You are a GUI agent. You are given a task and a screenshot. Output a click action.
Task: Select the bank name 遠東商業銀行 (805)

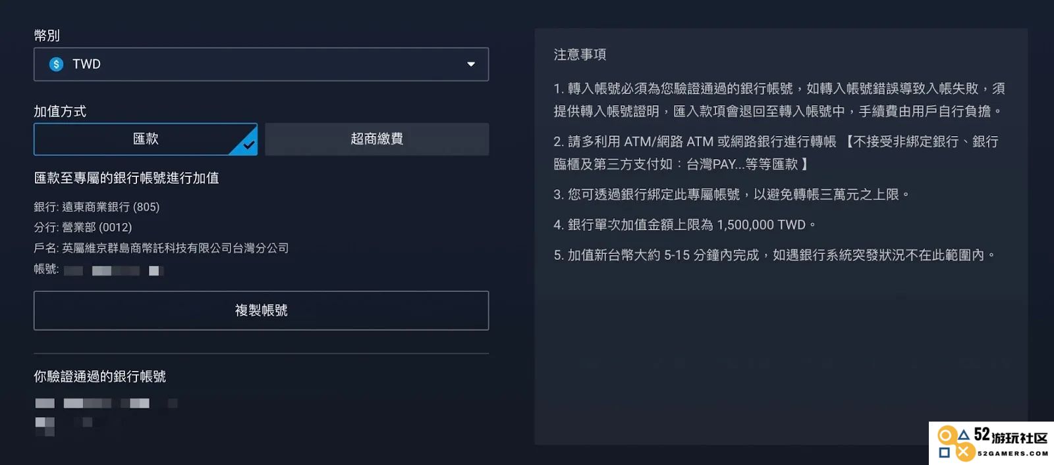pyautogui.click(x=111, y=207)
